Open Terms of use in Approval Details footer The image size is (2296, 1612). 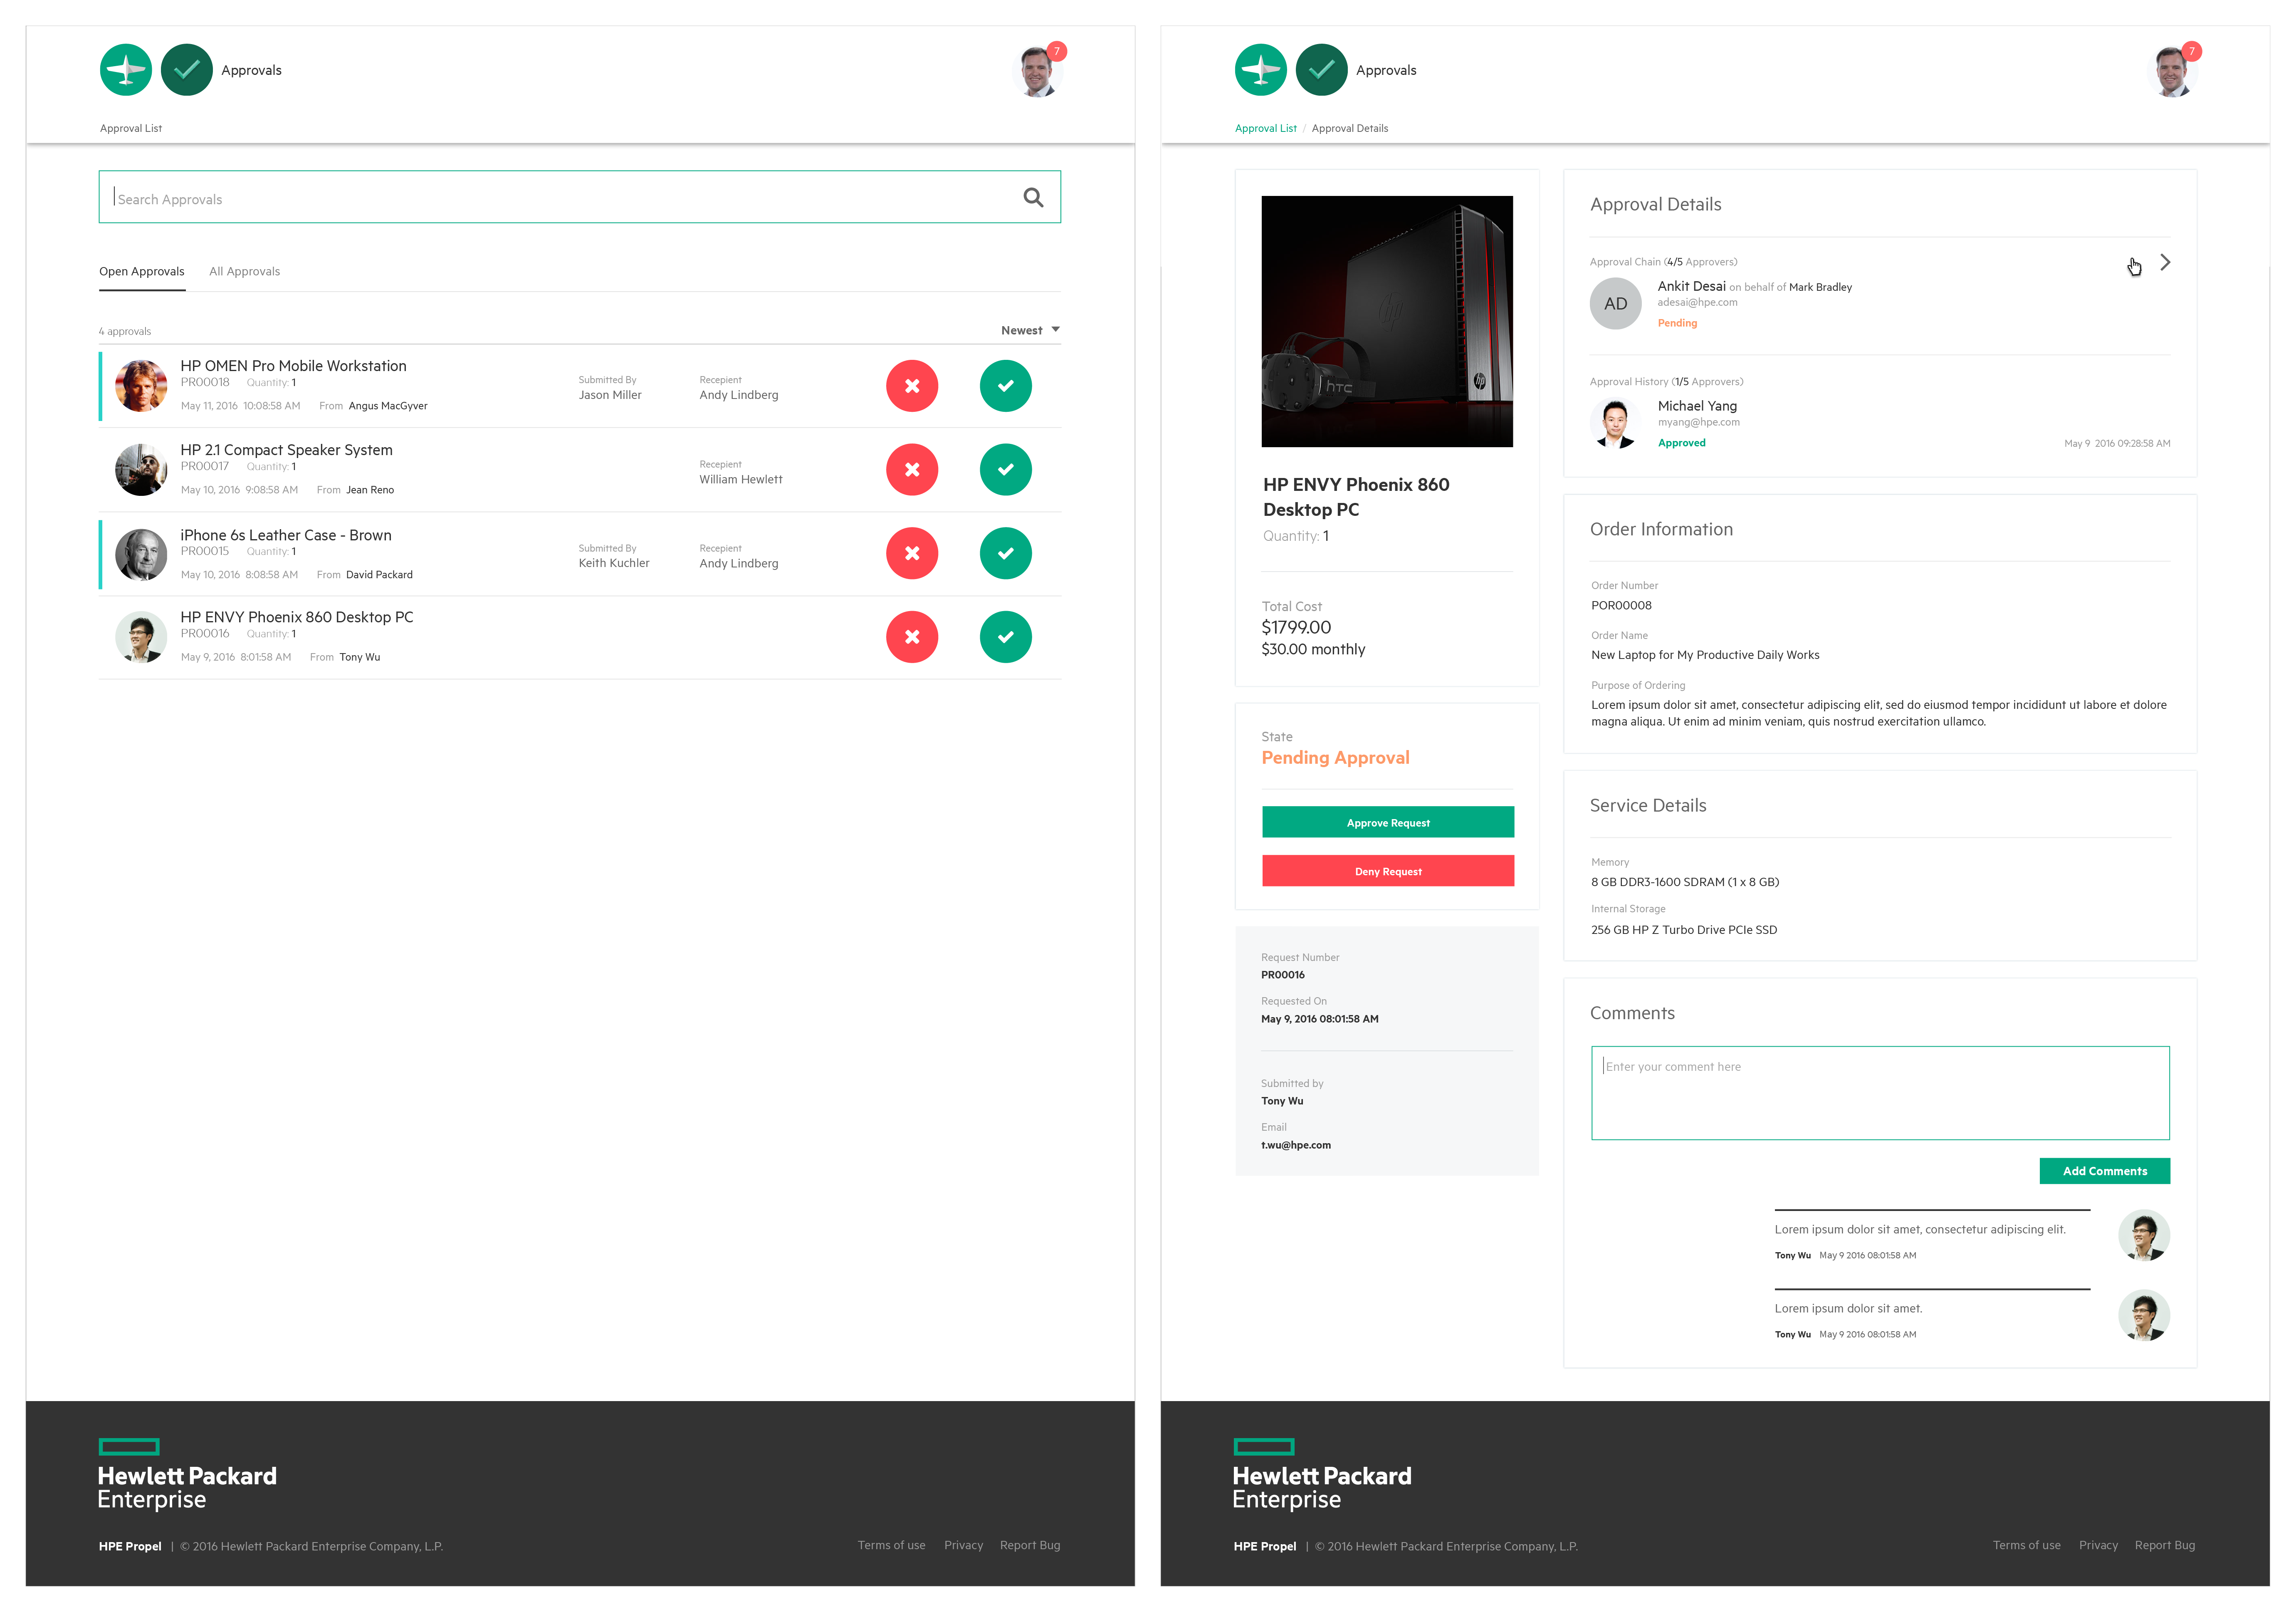[x=2026, y=1546]
